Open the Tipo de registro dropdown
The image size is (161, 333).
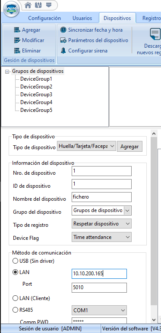click(x=101, y=224)
